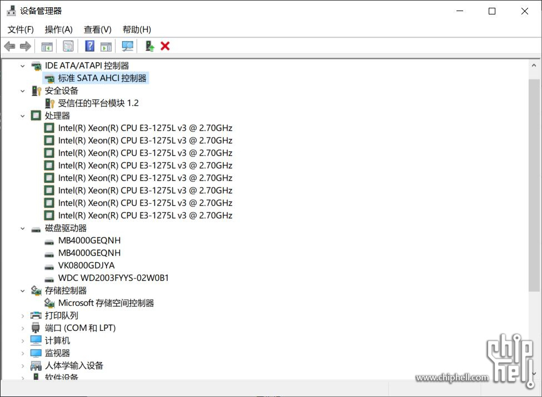Select the 安全设备 category icon

click(x=36, y=91)
